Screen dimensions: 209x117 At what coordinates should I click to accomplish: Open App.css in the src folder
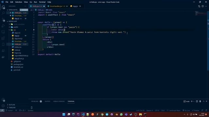17,33
